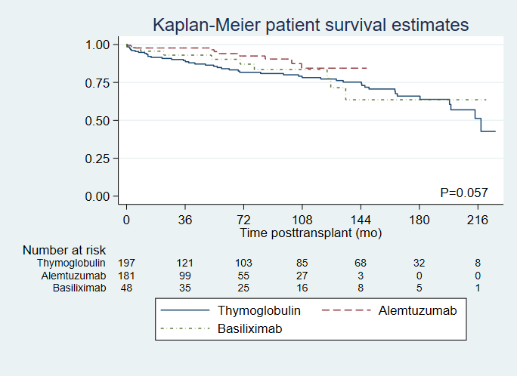
Task: Click the 144 tick label on the x-axis
Action: tap(361, 220)
